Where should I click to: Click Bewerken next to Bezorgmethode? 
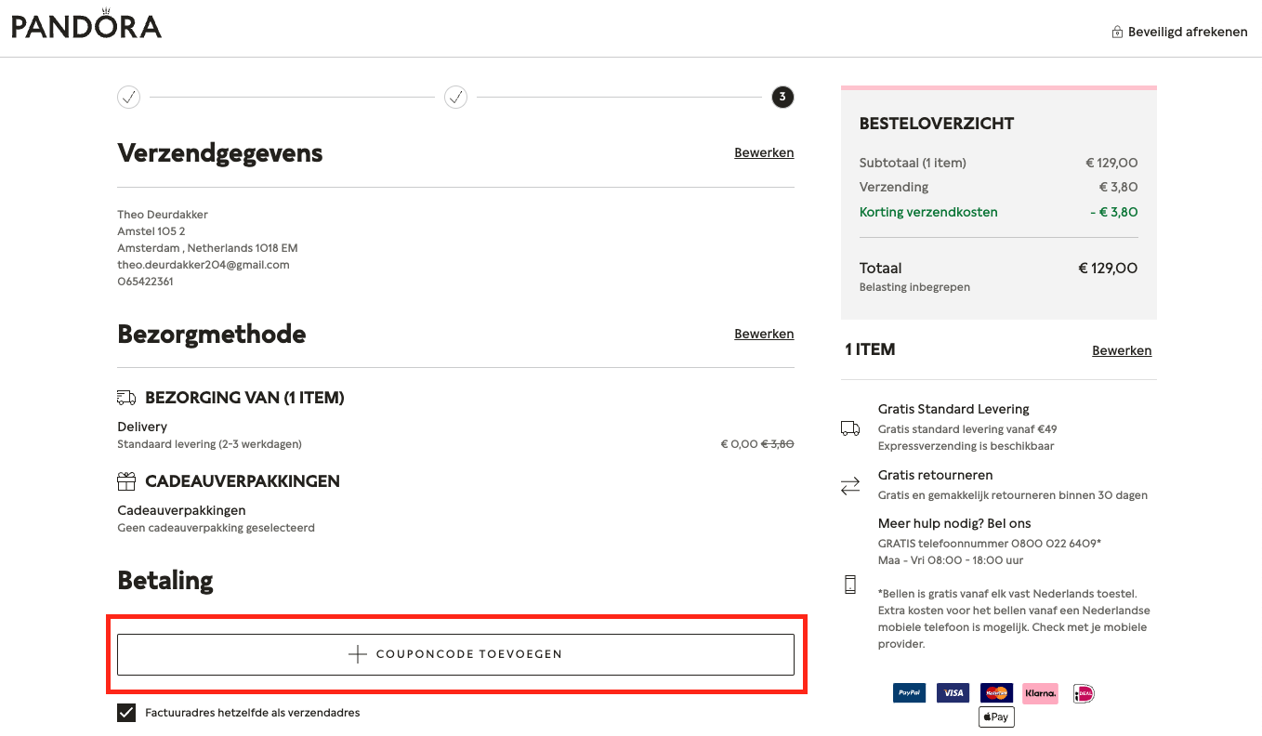pyautogui.click(x=764, y=334)
